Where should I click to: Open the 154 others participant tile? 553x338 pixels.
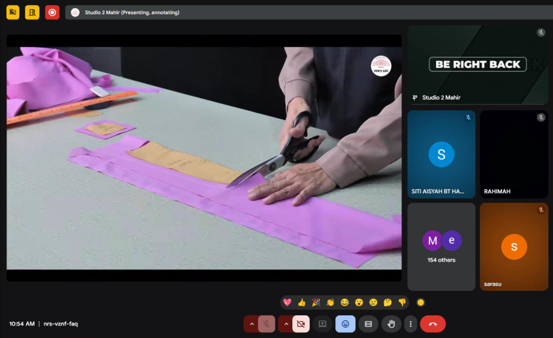pyautogui.click(x=441, y=246)
